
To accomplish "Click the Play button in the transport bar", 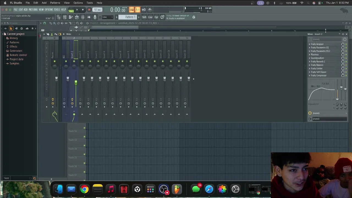I will point(77,10).
